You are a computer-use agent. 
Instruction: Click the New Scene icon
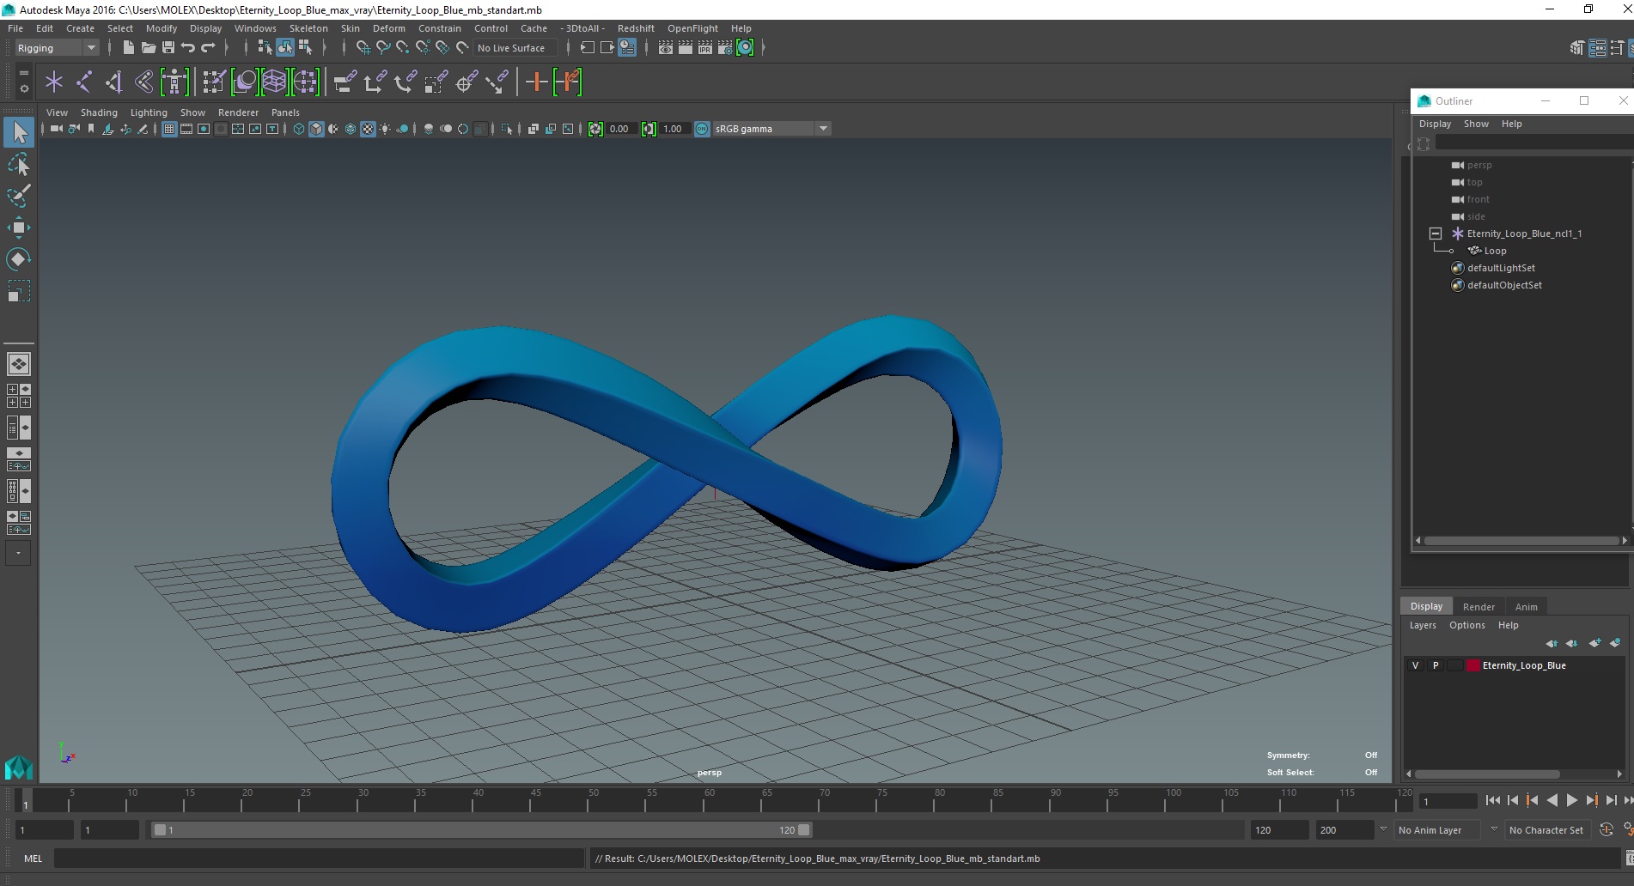click(128, 48)
